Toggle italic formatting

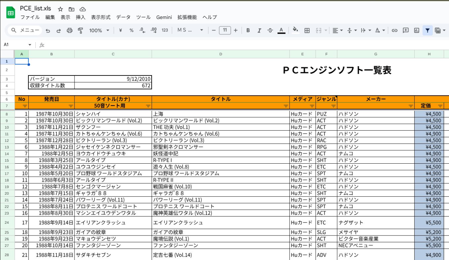tap(259, 30)
